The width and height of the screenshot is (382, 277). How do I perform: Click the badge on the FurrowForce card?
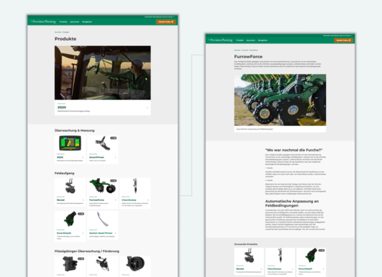click(113, 180)
